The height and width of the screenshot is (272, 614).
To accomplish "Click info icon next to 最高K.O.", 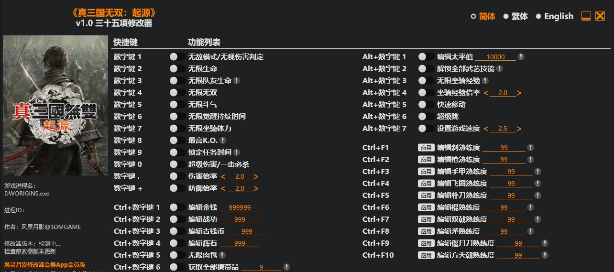I will click(x=223, y=141).
